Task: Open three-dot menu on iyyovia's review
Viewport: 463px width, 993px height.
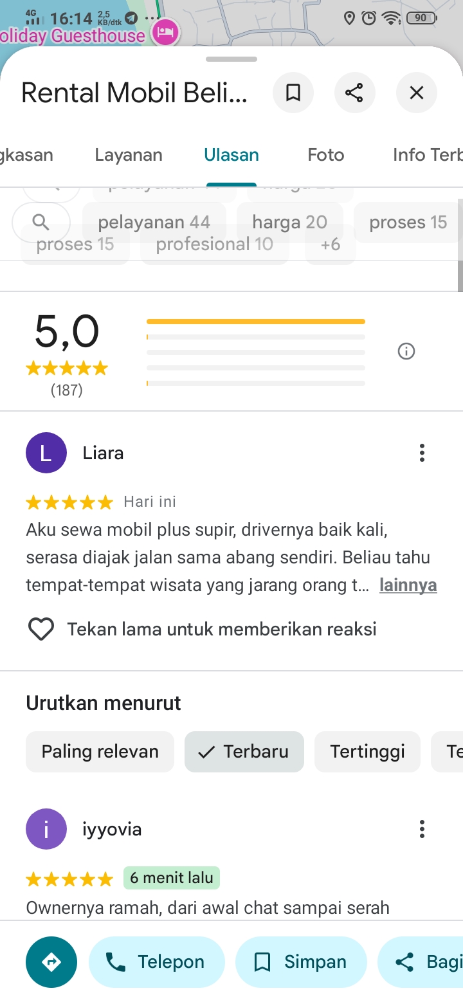Action: point(422,829)
